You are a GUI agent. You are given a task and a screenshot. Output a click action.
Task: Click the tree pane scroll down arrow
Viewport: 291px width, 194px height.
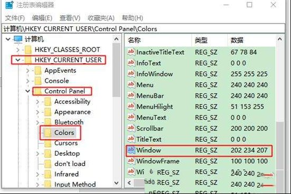coord(117,183)
